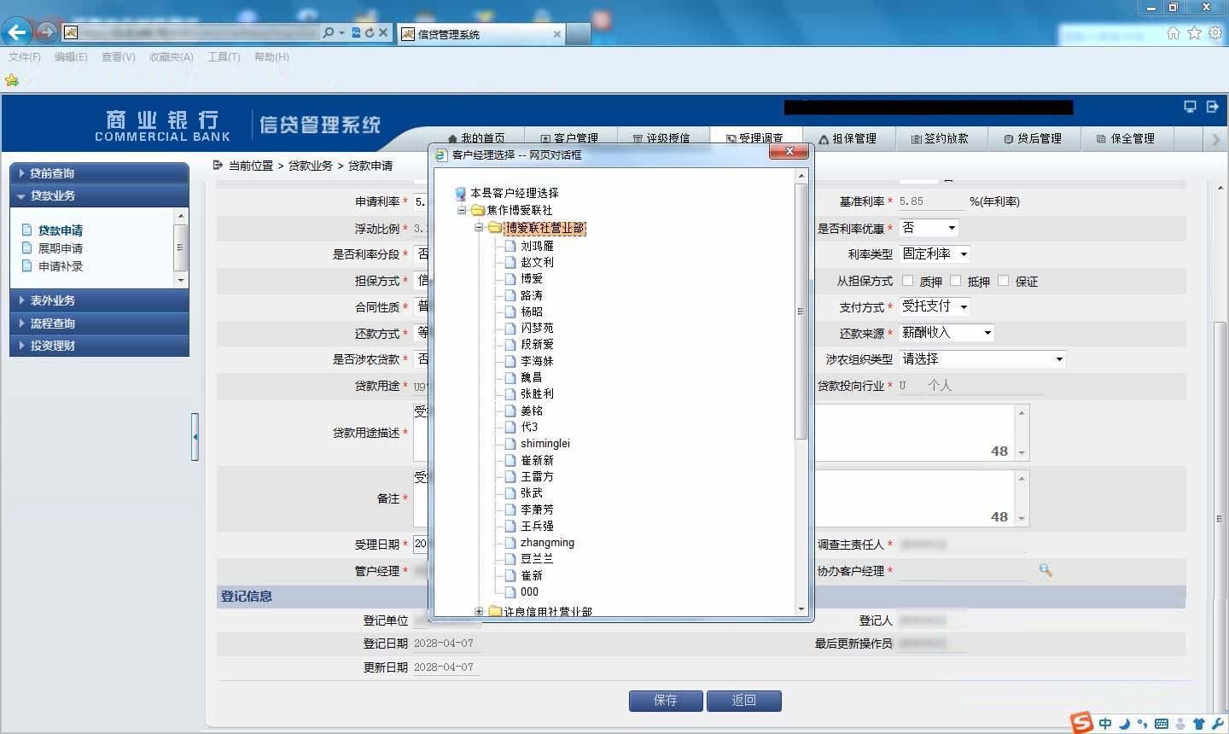
Task: Click the Sogou input method S logo
Action: pos(1081,722)
